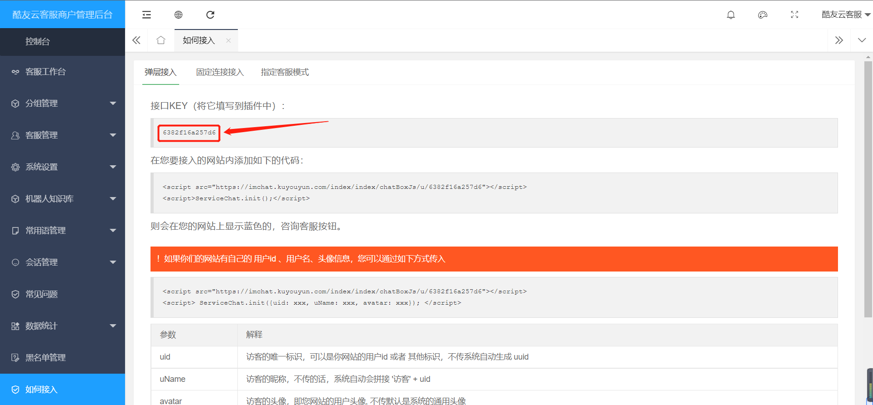This screenshot has width=873, height=405.
Task: Click the first chatBoxJs script src line
Action: [345, 187]
